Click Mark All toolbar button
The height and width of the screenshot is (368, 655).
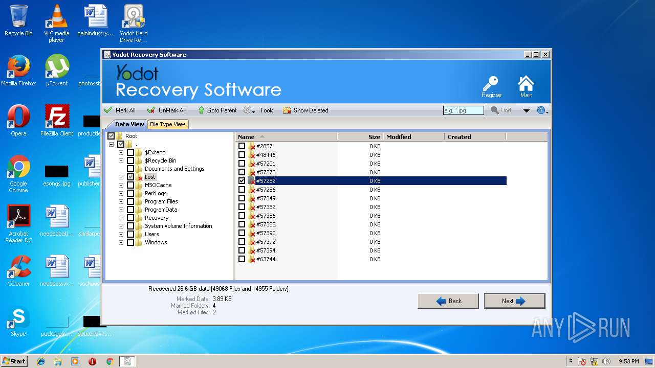tap(120, 110)
